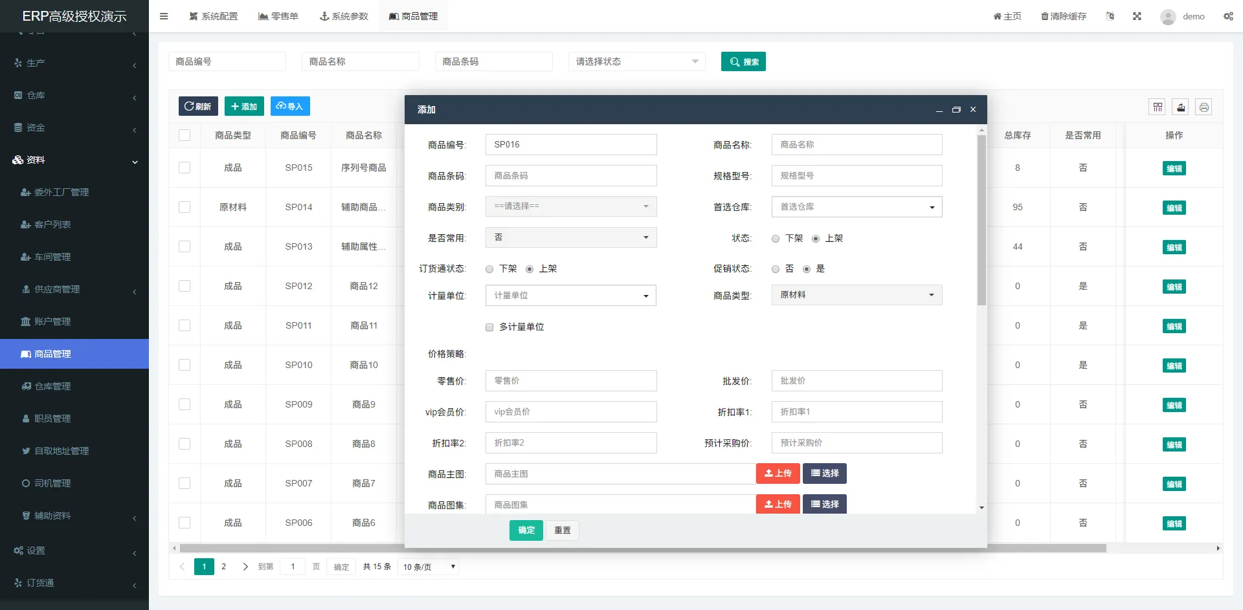Enter fullscreen via the expand icon
The height and width of the screenshot is (610, 1243).
pyautogui.click(x=1137, y=16)
